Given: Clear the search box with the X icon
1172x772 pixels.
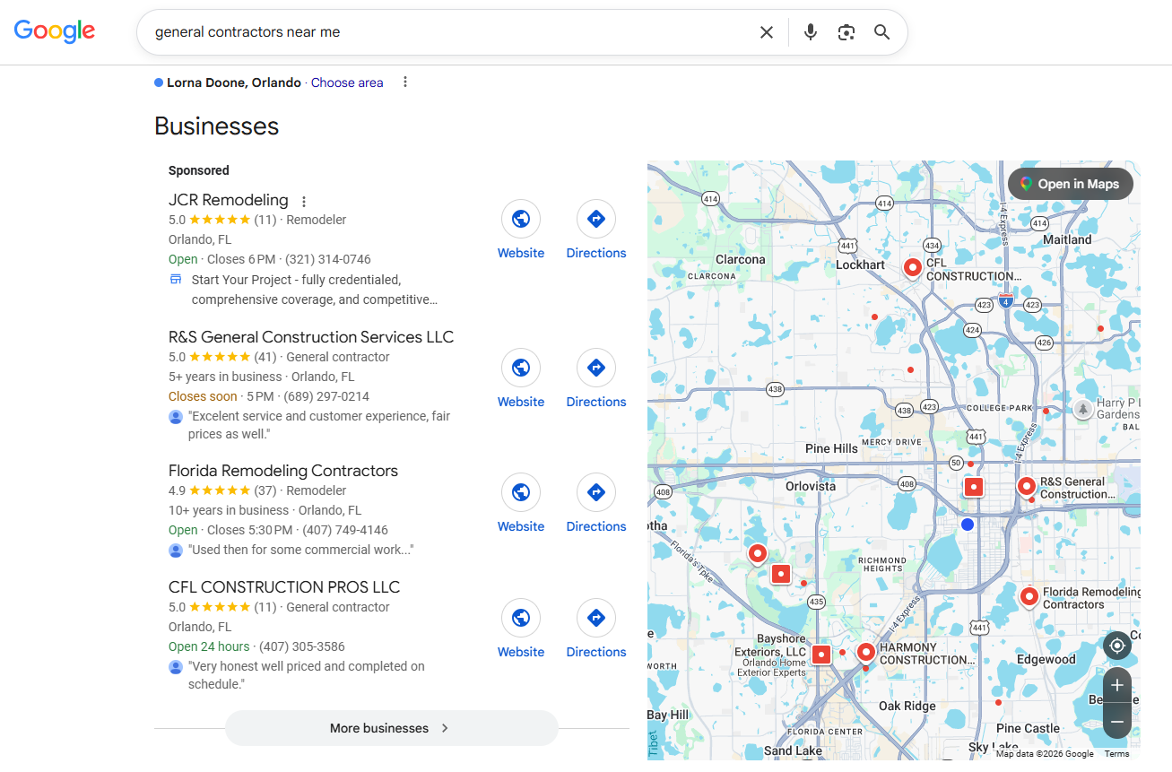Looking at the screenshot, I should click(767, 32).
